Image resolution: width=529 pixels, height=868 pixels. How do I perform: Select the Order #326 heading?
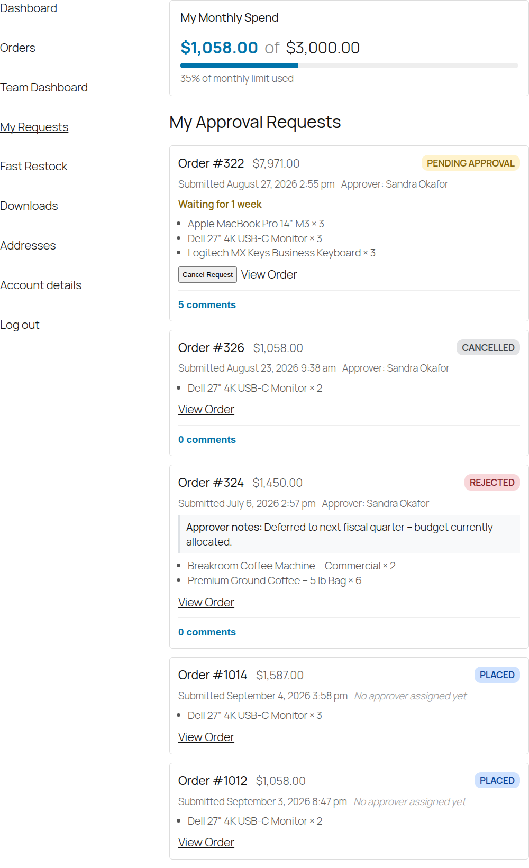click(211, 348)
